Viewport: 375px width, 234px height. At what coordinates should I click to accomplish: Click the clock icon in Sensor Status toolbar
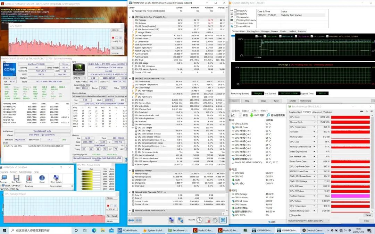click(199, 220)
